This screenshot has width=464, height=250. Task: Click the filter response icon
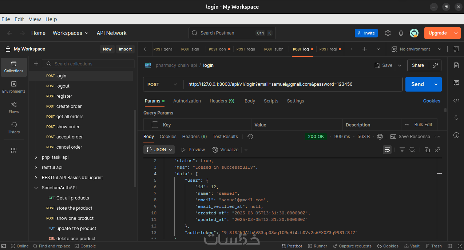pyautogui.click(x=402, y=150)
